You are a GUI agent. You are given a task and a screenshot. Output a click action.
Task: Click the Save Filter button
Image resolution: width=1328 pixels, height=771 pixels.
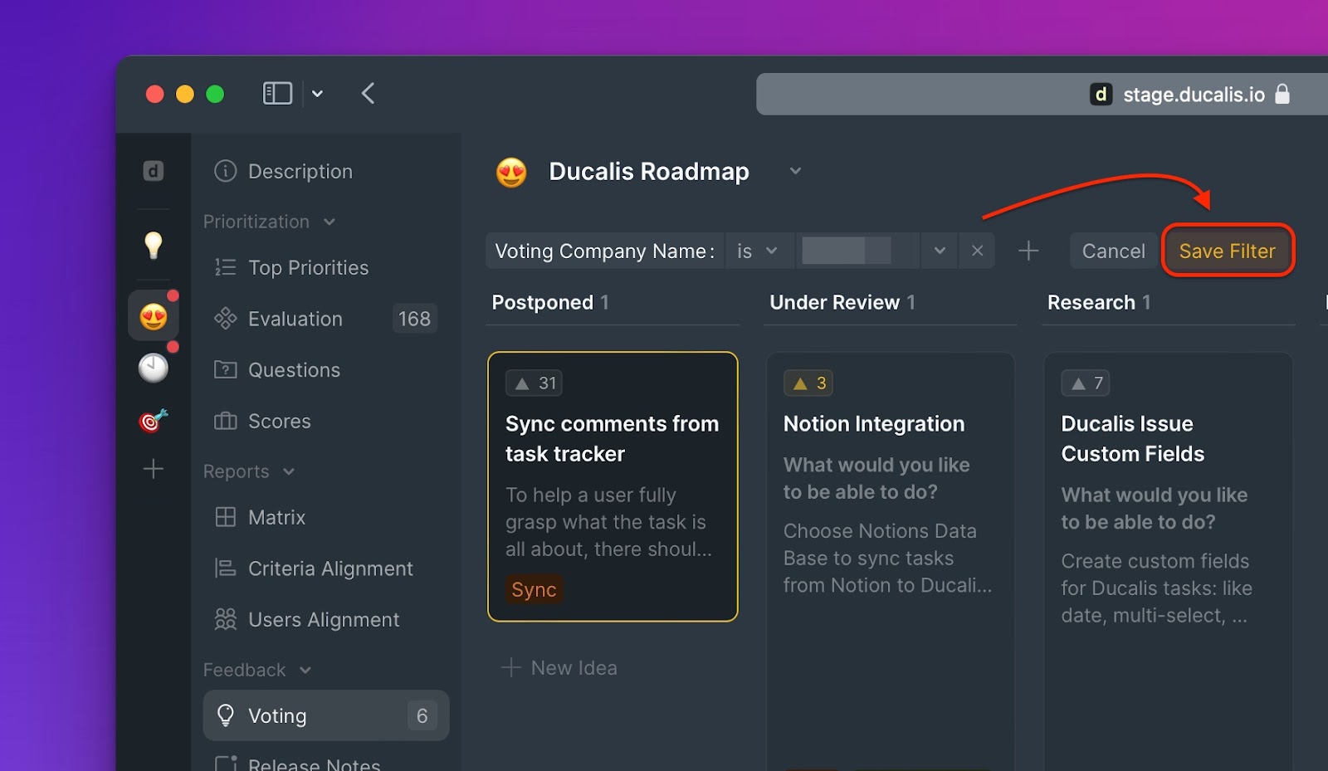[1227, 251]
